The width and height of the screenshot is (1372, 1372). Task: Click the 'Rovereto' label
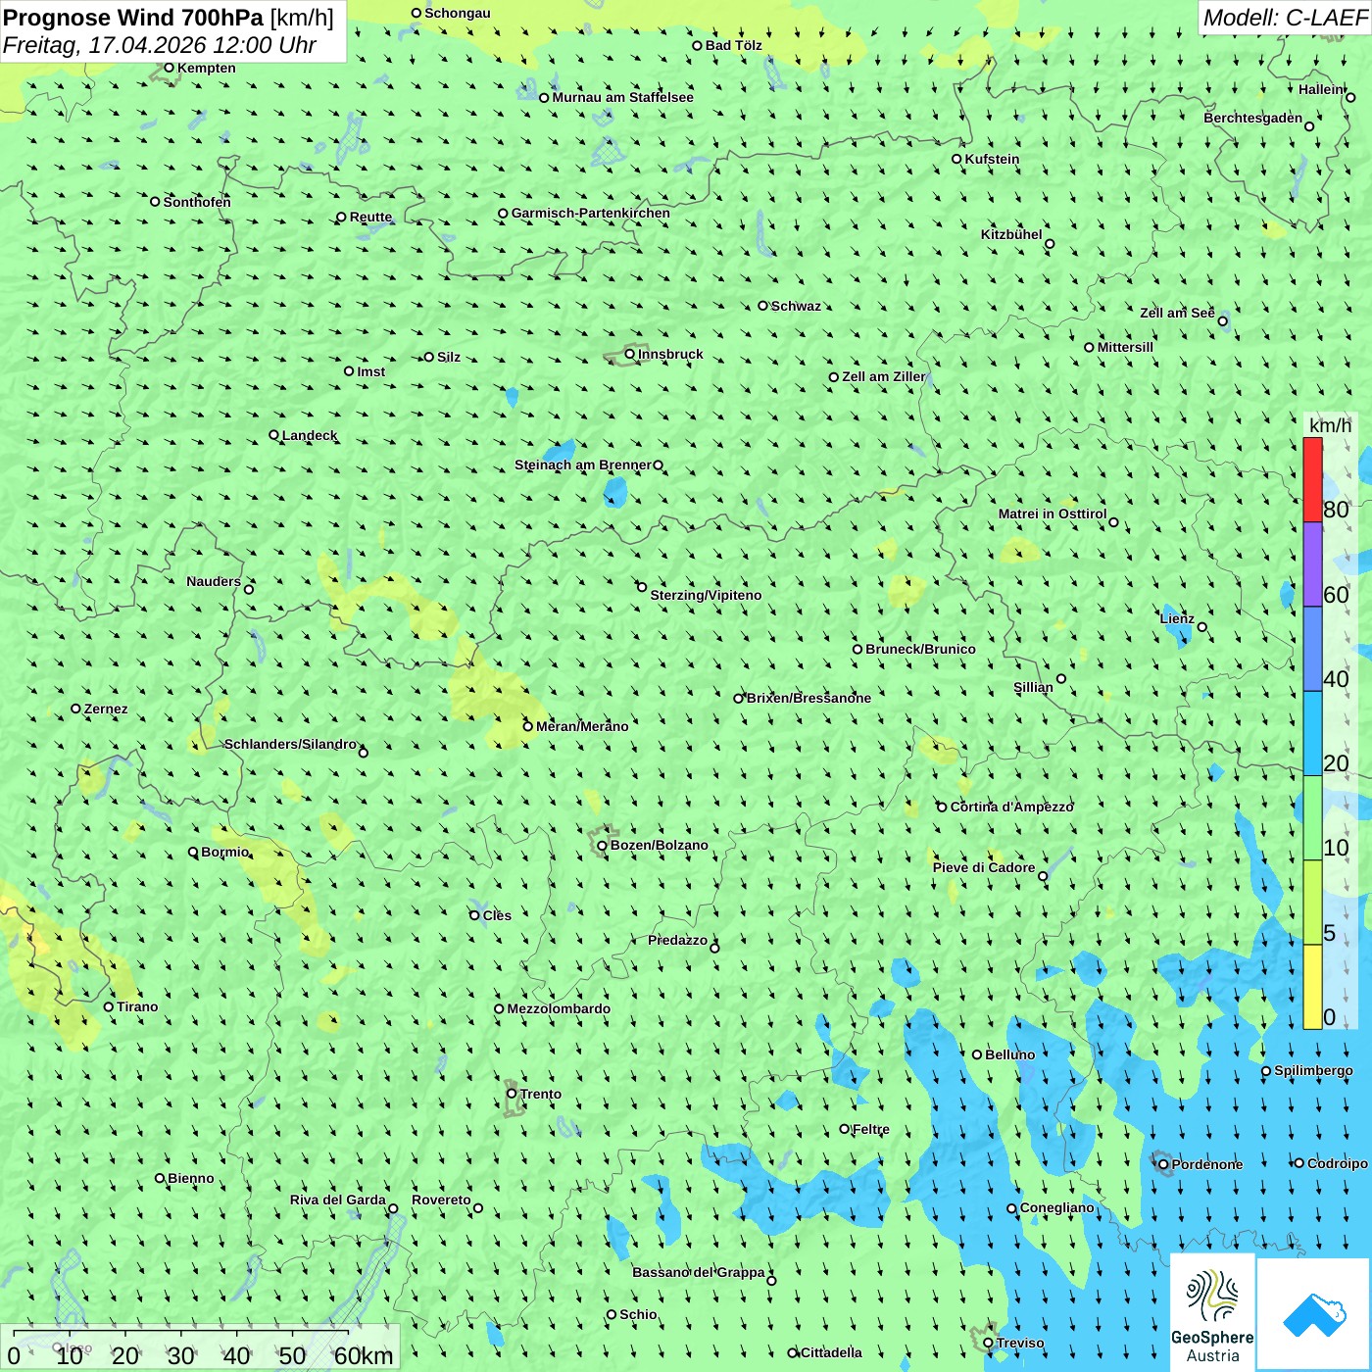441,1200
